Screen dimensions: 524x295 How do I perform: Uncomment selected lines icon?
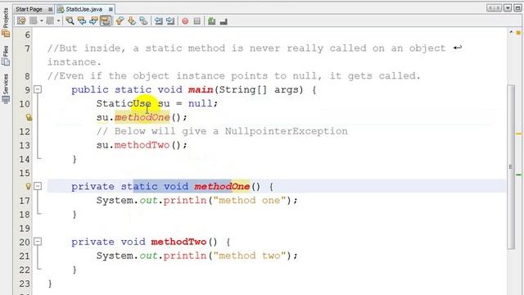coord(224,21)
